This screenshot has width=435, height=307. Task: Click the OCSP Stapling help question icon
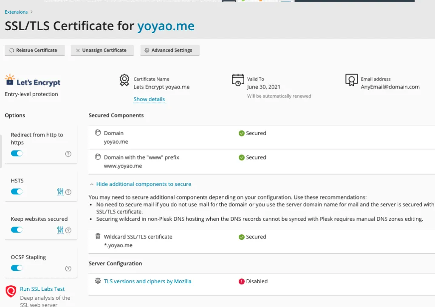point(68,268)
